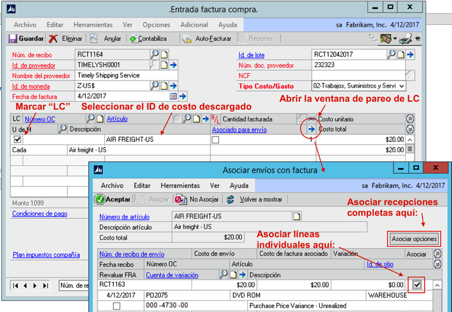Expand invoice line grid with double down arrow

pyautogui.click(x=410, y=129)
